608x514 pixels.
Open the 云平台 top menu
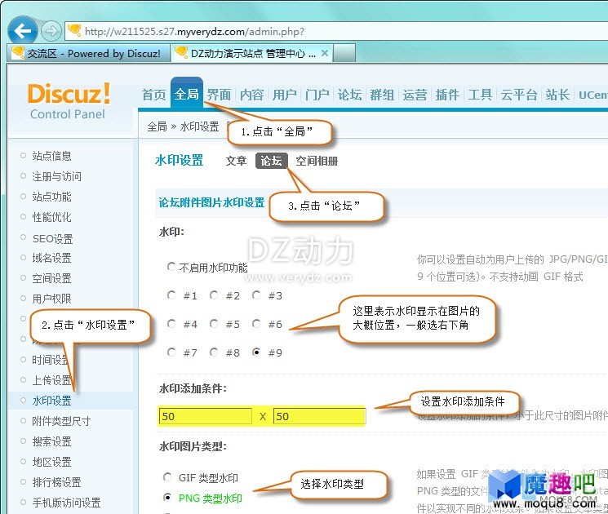(x=519, y=94)
